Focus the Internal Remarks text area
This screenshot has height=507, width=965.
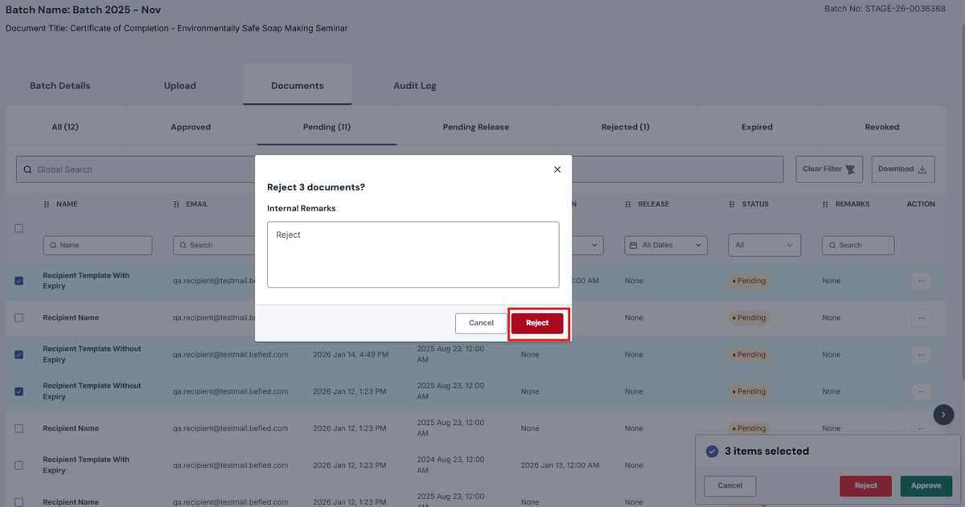click(413, 255)
